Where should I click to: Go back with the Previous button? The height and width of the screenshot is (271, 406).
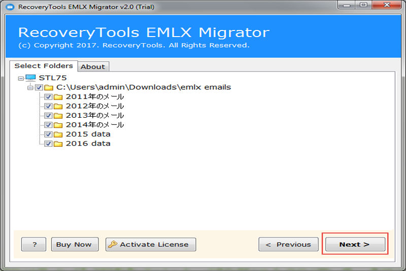[x=288, y=244]
